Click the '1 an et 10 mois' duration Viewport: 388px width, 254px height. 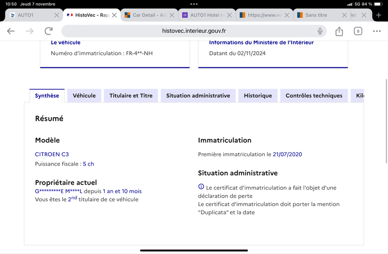click(122, 191)
